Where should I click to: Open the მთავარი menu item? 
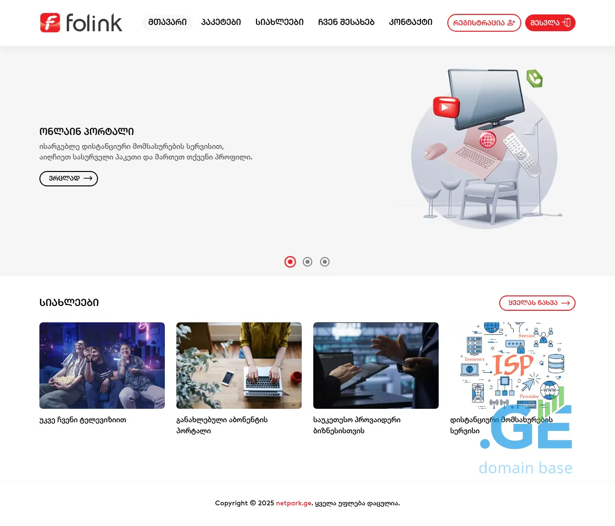click(x=168, y=23)
